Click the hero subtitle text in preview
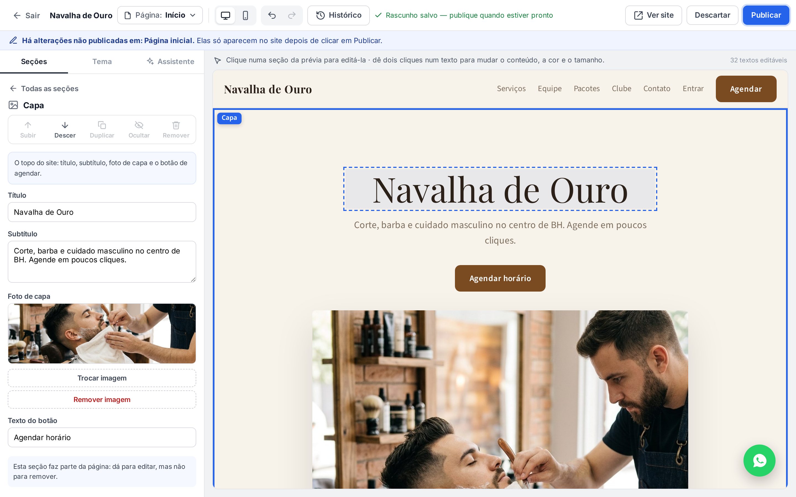The image size is (796, 497). [x=500, y=232]
